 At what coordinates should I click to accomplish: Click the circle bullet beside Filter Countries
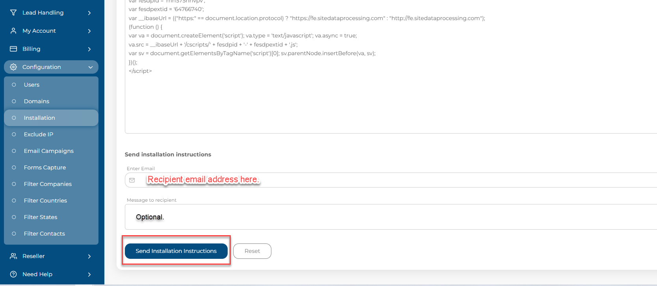[14, 201]
